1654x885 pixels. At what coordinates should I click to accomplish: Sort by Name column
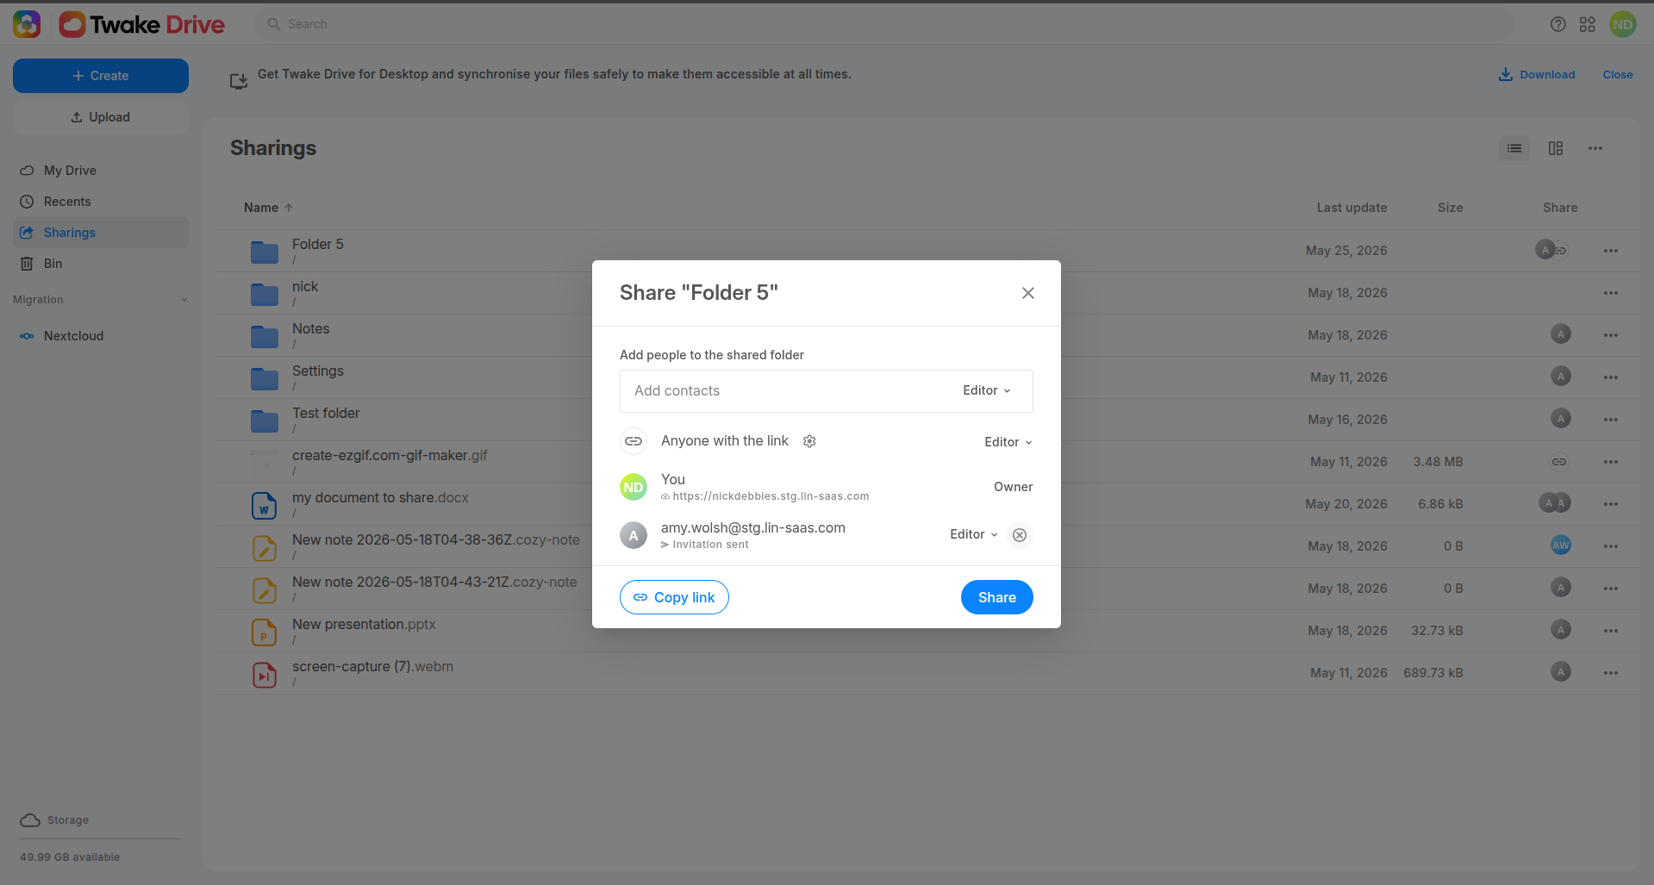[268, 208]
